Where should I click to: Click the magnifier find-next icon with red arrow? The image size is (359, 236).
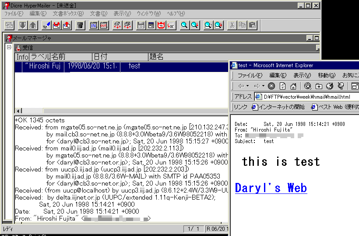[x=195, y=25]
